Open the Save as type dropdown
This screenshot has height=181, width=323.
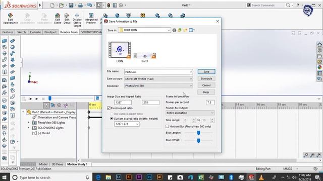pos(191,79)
